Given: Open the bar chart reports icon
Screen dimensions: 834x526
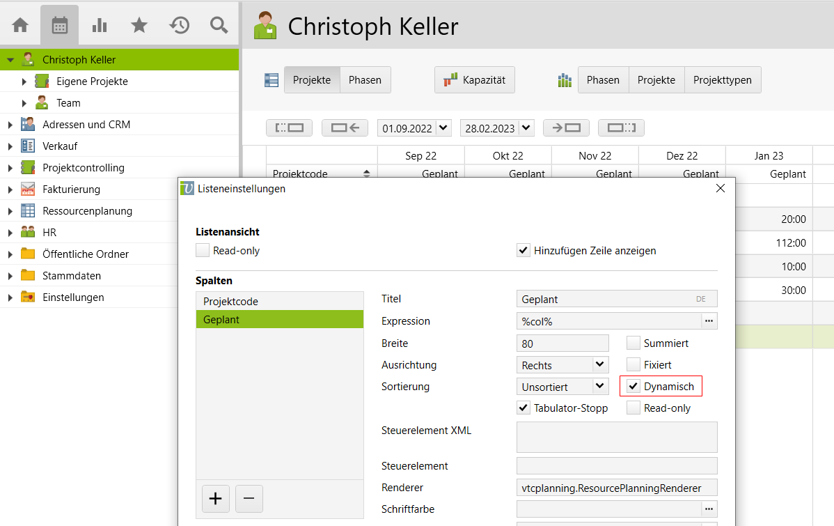Looking at the screenshot, I should (100, 26).
